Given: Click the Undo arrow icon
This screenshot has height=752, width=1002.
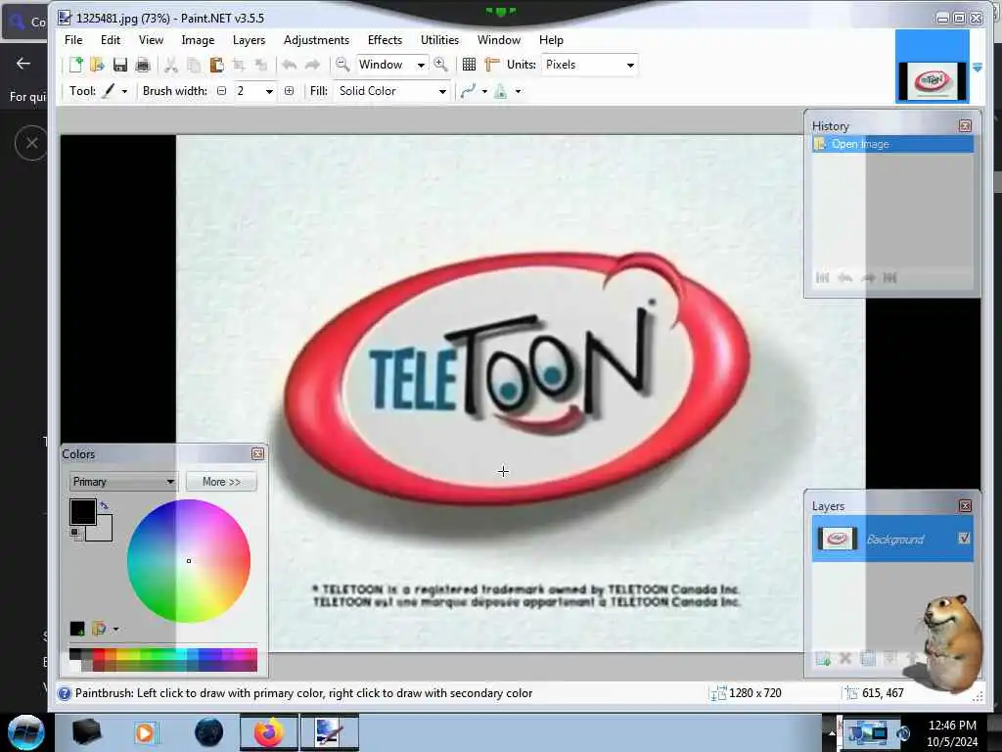Looking at the screenshot, I should tap(290, 65).
